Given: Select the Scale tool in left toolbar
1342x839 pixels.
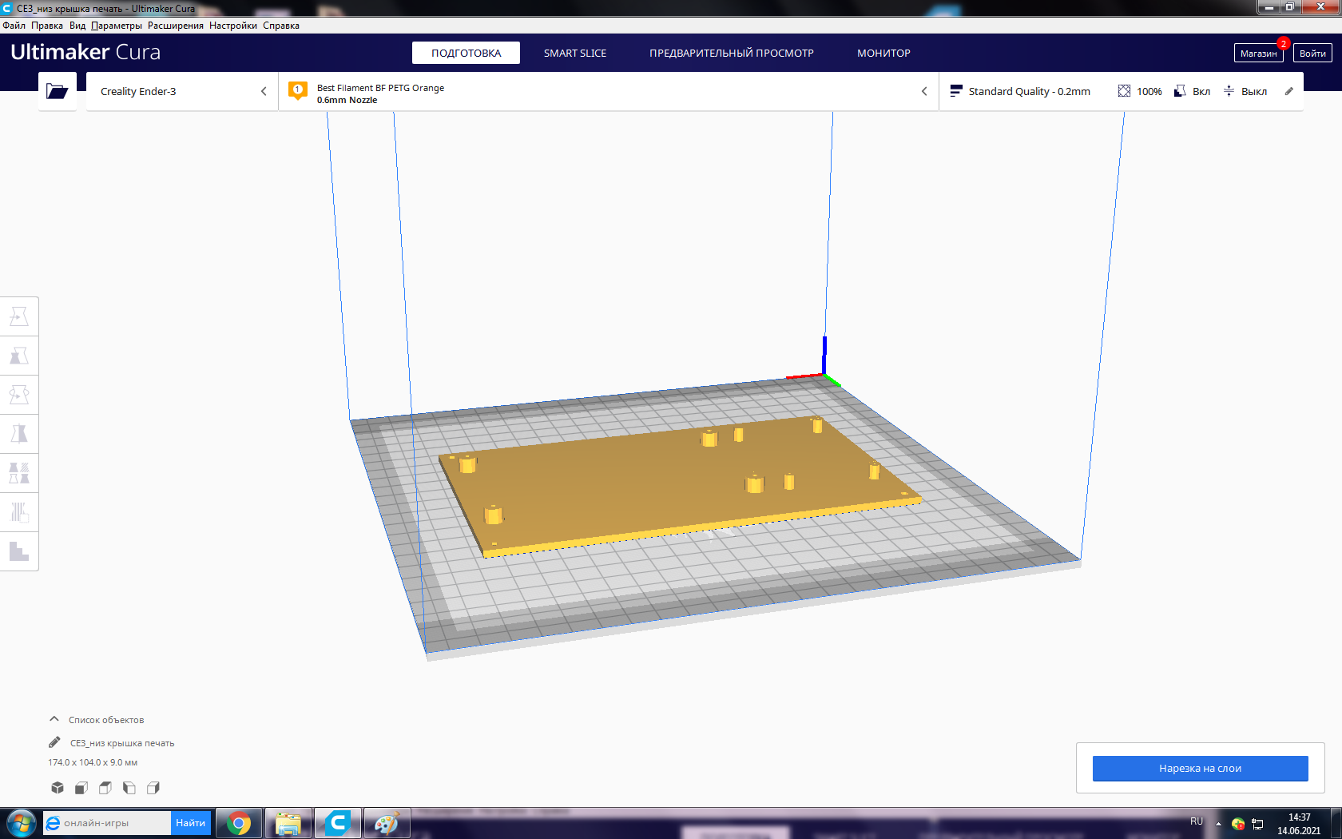Looking at the screenshot, I should click(19, 356).
